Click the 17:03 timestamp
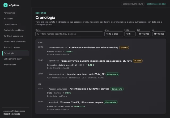 [41, 88]
